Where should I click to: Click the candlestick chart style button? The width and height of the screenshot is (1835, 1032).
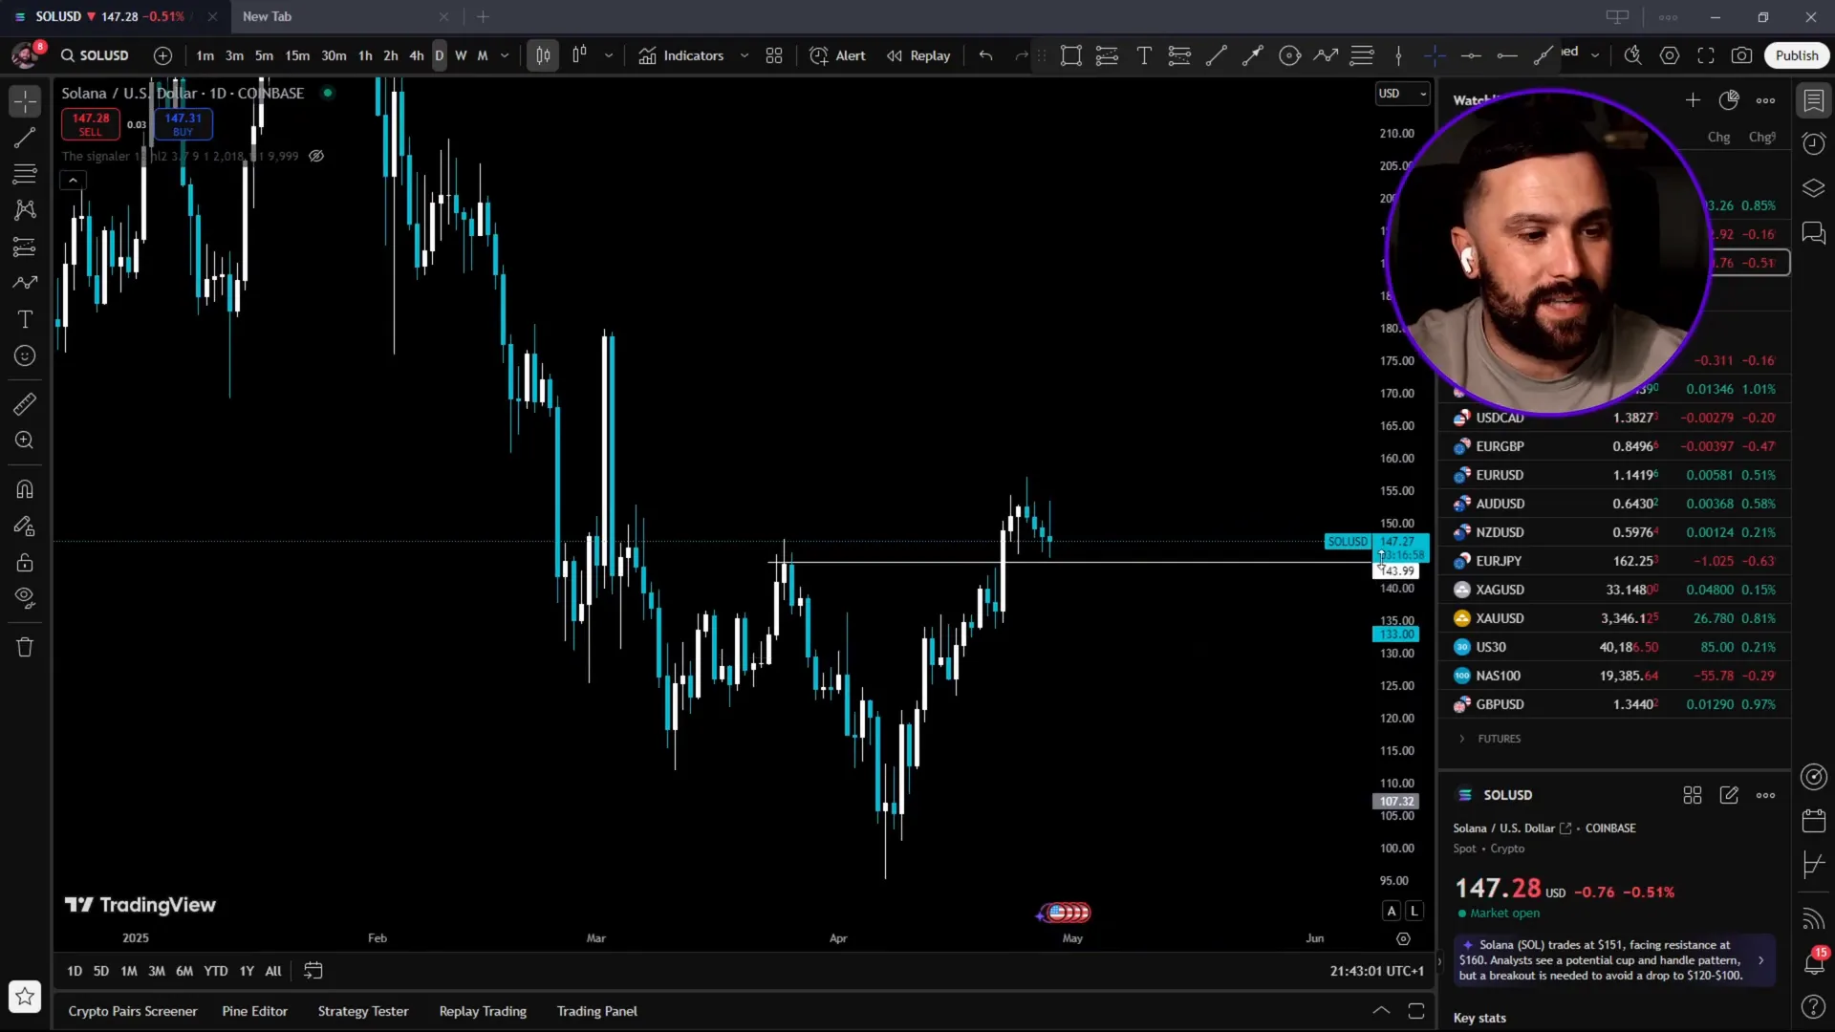[543, 55]
